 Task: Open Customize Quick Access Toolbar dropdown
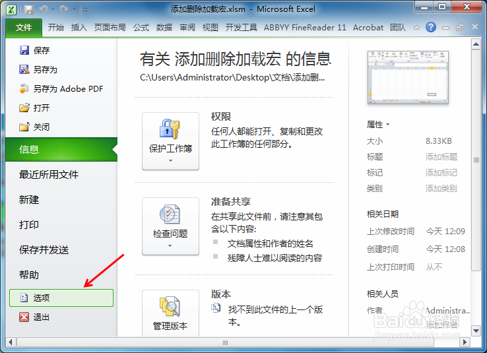point(86,11)
